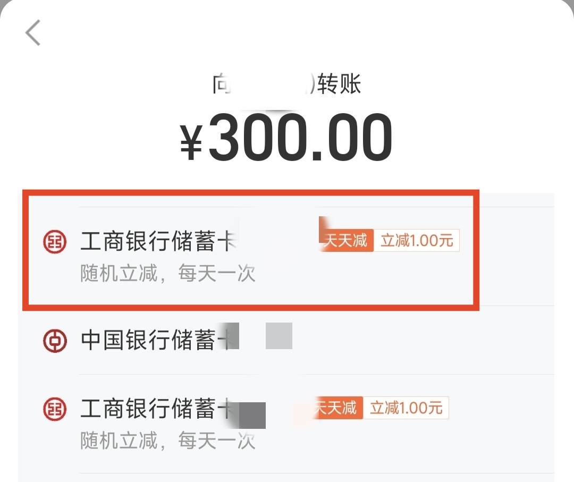The width and height of the screenshot is (574, 482).
Task: Select the red-outlined payment option row
Action: [x=251, y=250]
